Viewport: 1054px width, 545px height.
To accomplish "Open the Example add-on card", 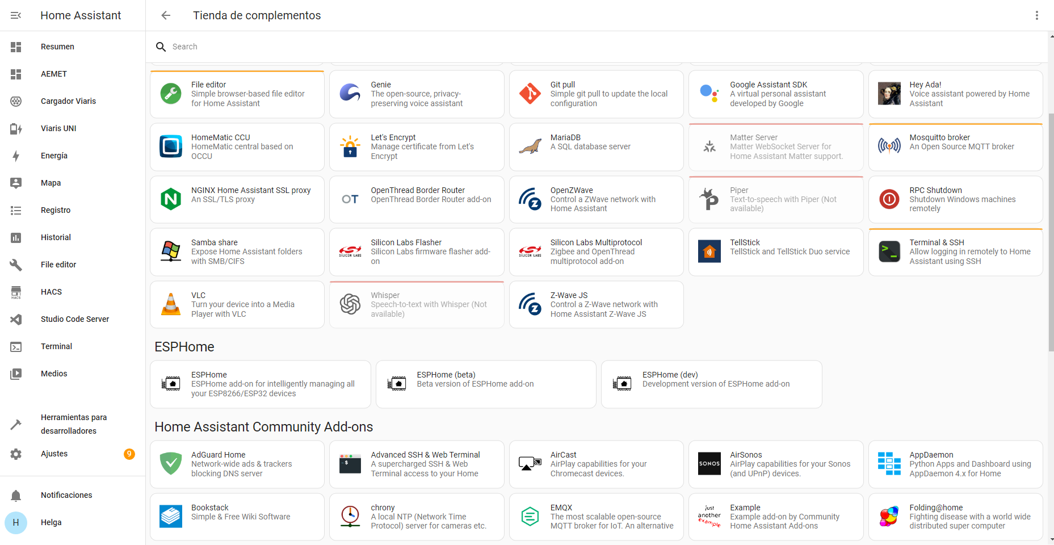I will click(776, 517).
